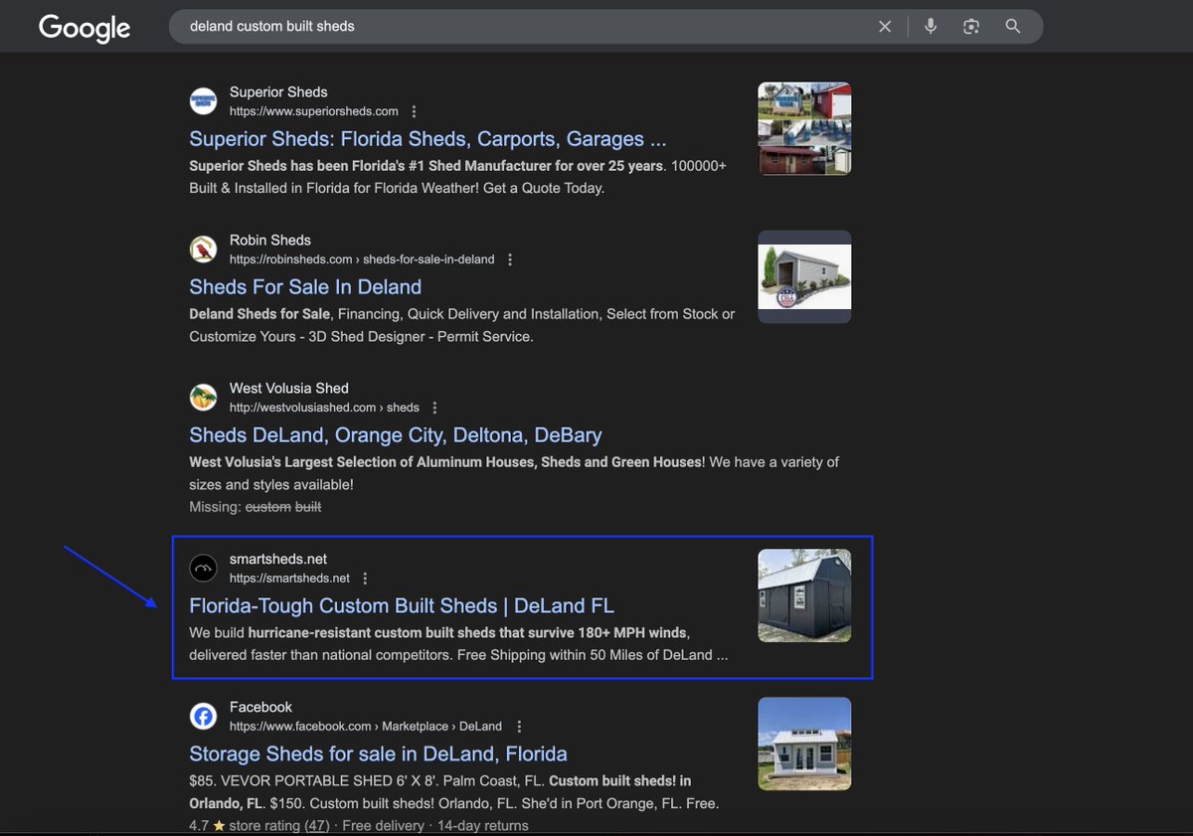The width and height of the screenshot is (1193, 836).
Task: Click the Superior Sheds result thumbnail image
Action: click(804, 128)
